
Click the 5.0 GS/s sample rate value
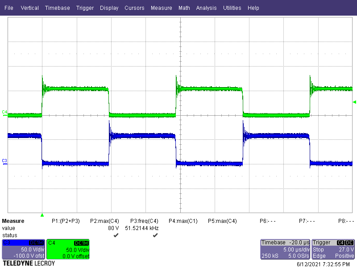[299, 256]
